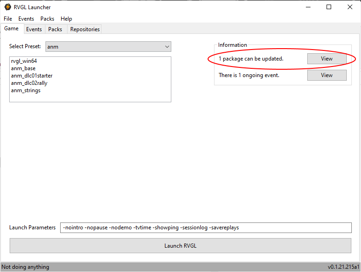
Task: Maximize the RVGL Launcher window
Action: coord(329,7)
